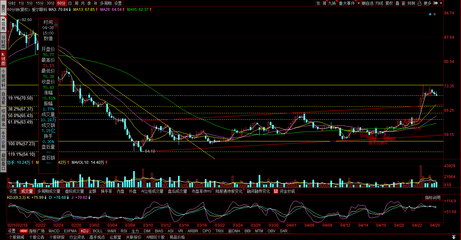Click the 发 button in top toolbar

[318, 3]
